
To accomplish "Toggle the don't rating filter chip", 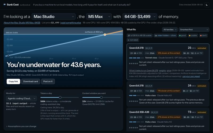I will (203, 35).
